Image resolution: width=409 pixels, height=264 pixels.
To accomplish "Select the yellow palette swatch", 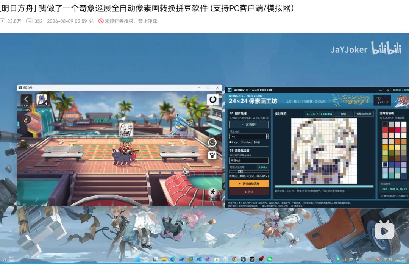I will point(391,147).
